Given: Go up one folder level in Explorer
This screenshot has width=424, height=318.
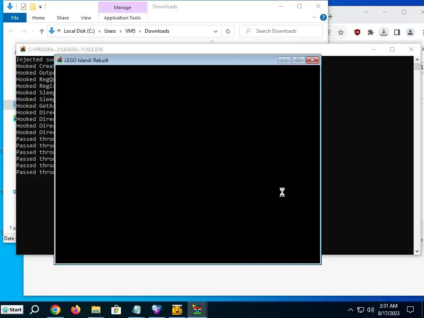Looking at the screenshot, I should coord(42,31).
